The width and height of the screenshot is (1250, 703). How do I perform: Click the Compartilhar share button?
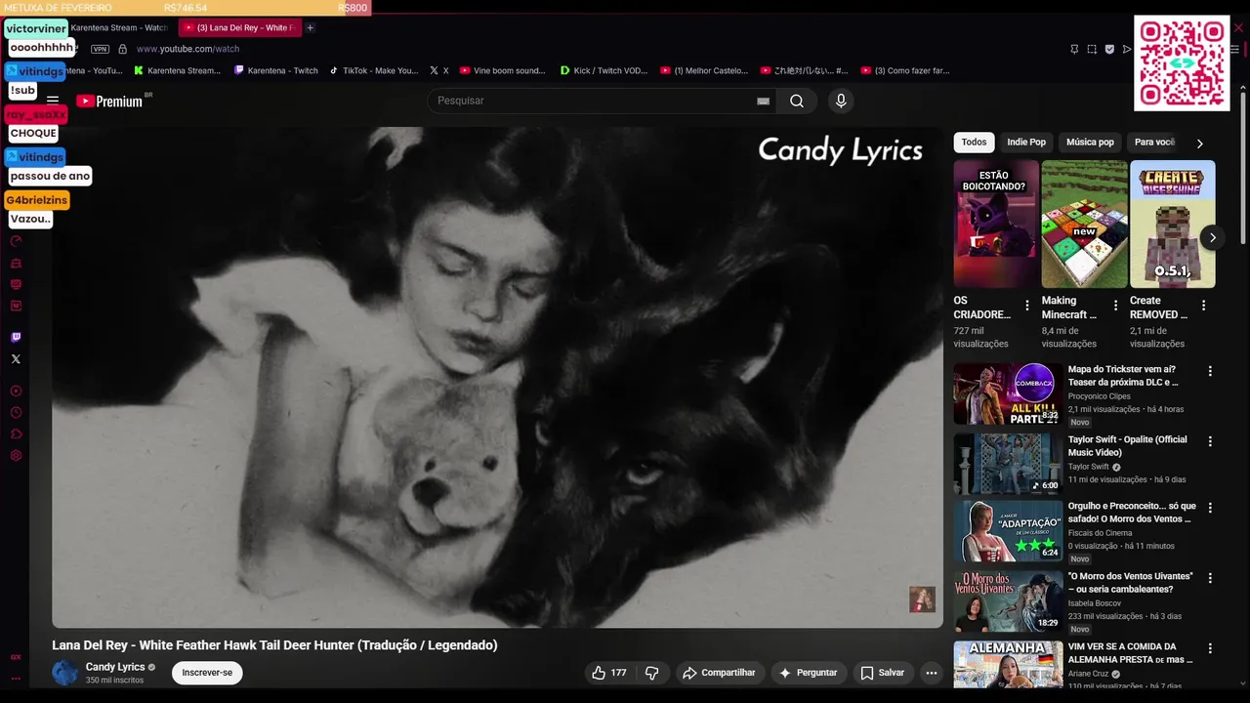(719, 673)
